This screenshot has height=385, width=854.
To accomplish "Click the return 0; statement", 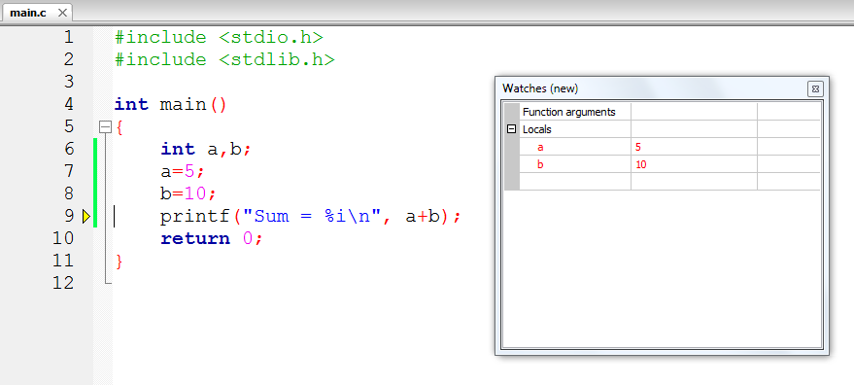I will point(212,238).
